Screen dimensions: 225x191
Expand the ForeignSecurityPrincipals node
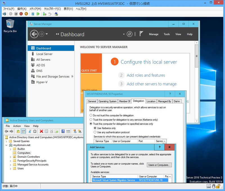coord(10,161)
